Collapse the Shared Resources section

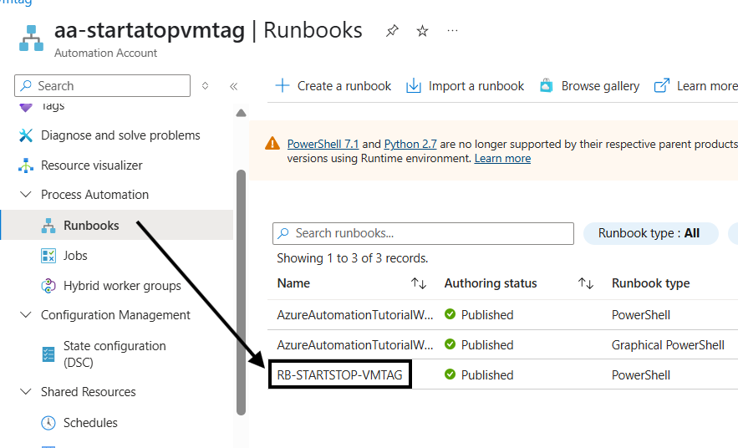(25, 392)
